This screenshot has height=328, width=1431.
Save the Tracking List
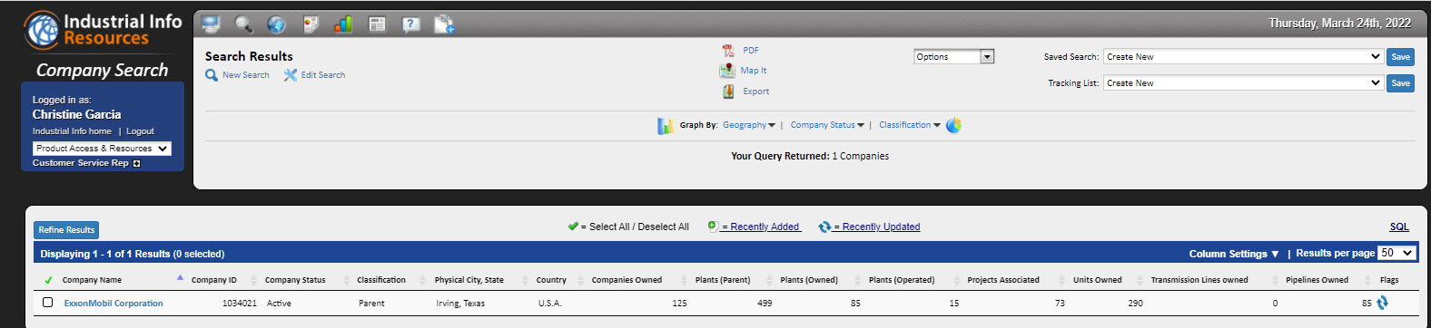click(x=1400, y=83)
